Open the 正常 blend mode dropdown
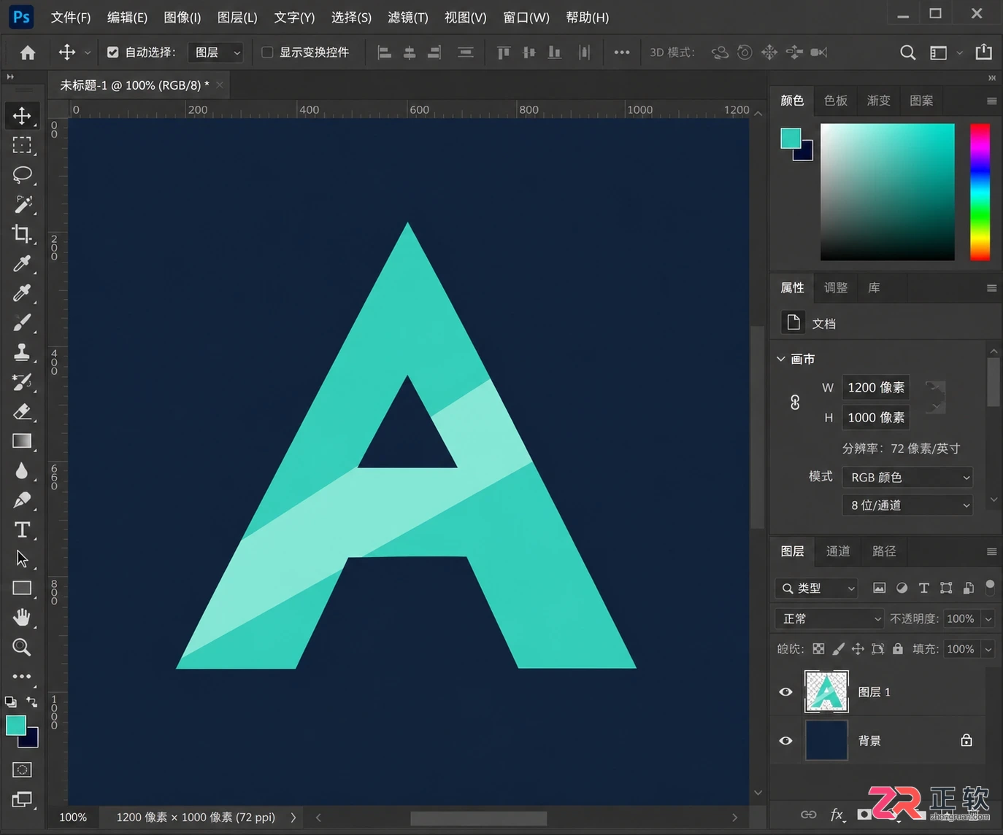The width and height of the screenshot is (1003, 835). pos(829,619)
